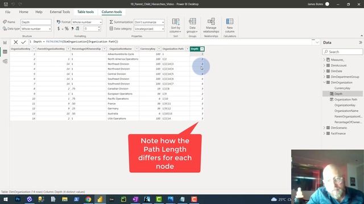The width and height of the screenshot is (364, 204).
Task: Expand the FactFinance table
Action: tap(324, 134)
